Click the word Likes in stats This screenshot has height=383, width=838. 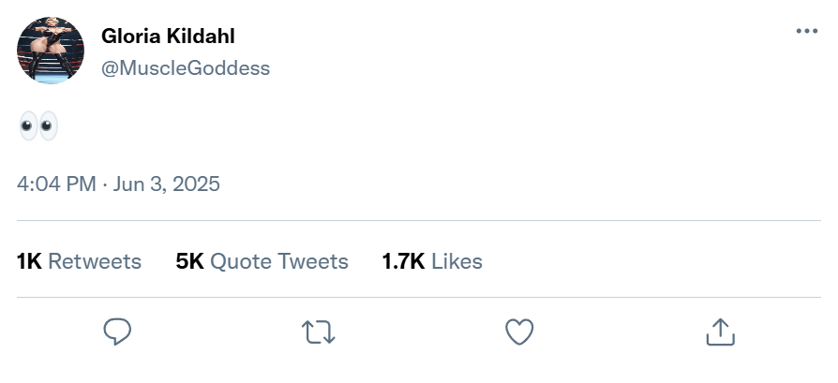(x=456, y=261)
